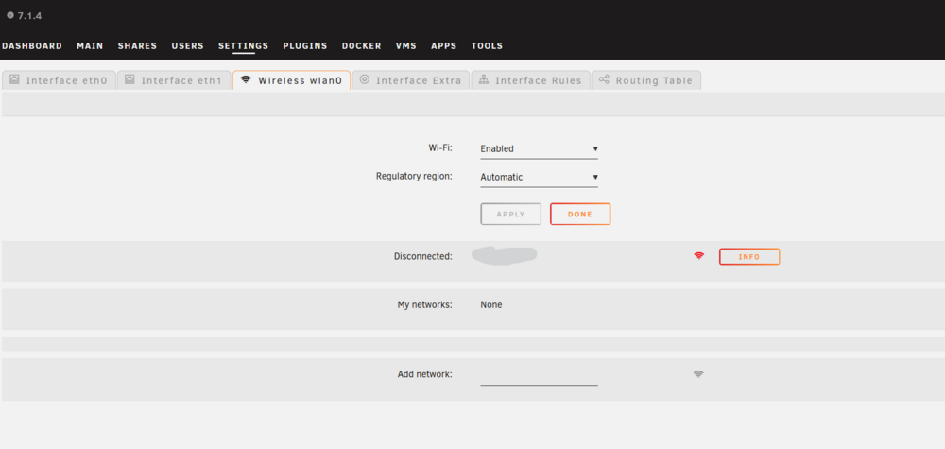Select the Settings menu item
Screen dimensions: 945x449
click(x=244, y=45)
